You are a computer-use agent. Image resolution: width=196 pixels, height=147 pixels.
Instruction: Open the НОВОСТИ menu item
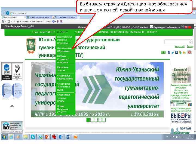pos(152,32)
